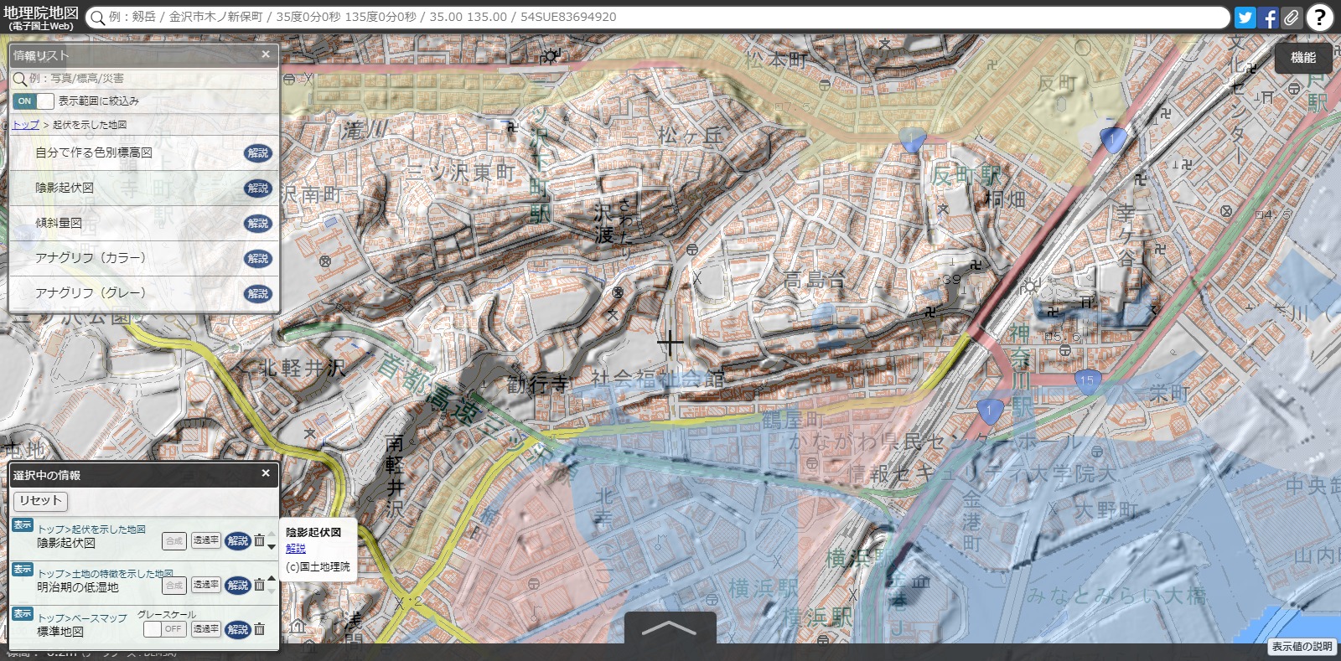The height and width of the screenshot is (661, 1341).
Task: Delete the 陰影起伏図 layer with trash icon
Action: [x=260, y=540]
